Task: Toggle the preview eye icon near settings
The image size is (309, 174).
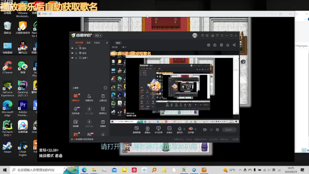Action: point(211,130)
